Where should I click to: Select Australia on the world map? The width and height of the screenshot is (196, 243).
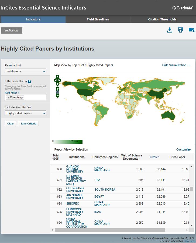pos(168,116)
